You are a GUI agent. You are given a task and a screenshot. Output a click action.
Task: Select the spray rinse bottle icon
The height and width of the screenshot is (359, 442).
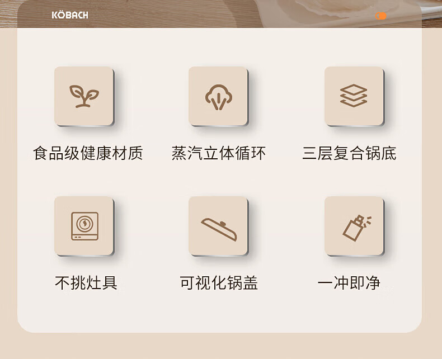coord(354,226)
